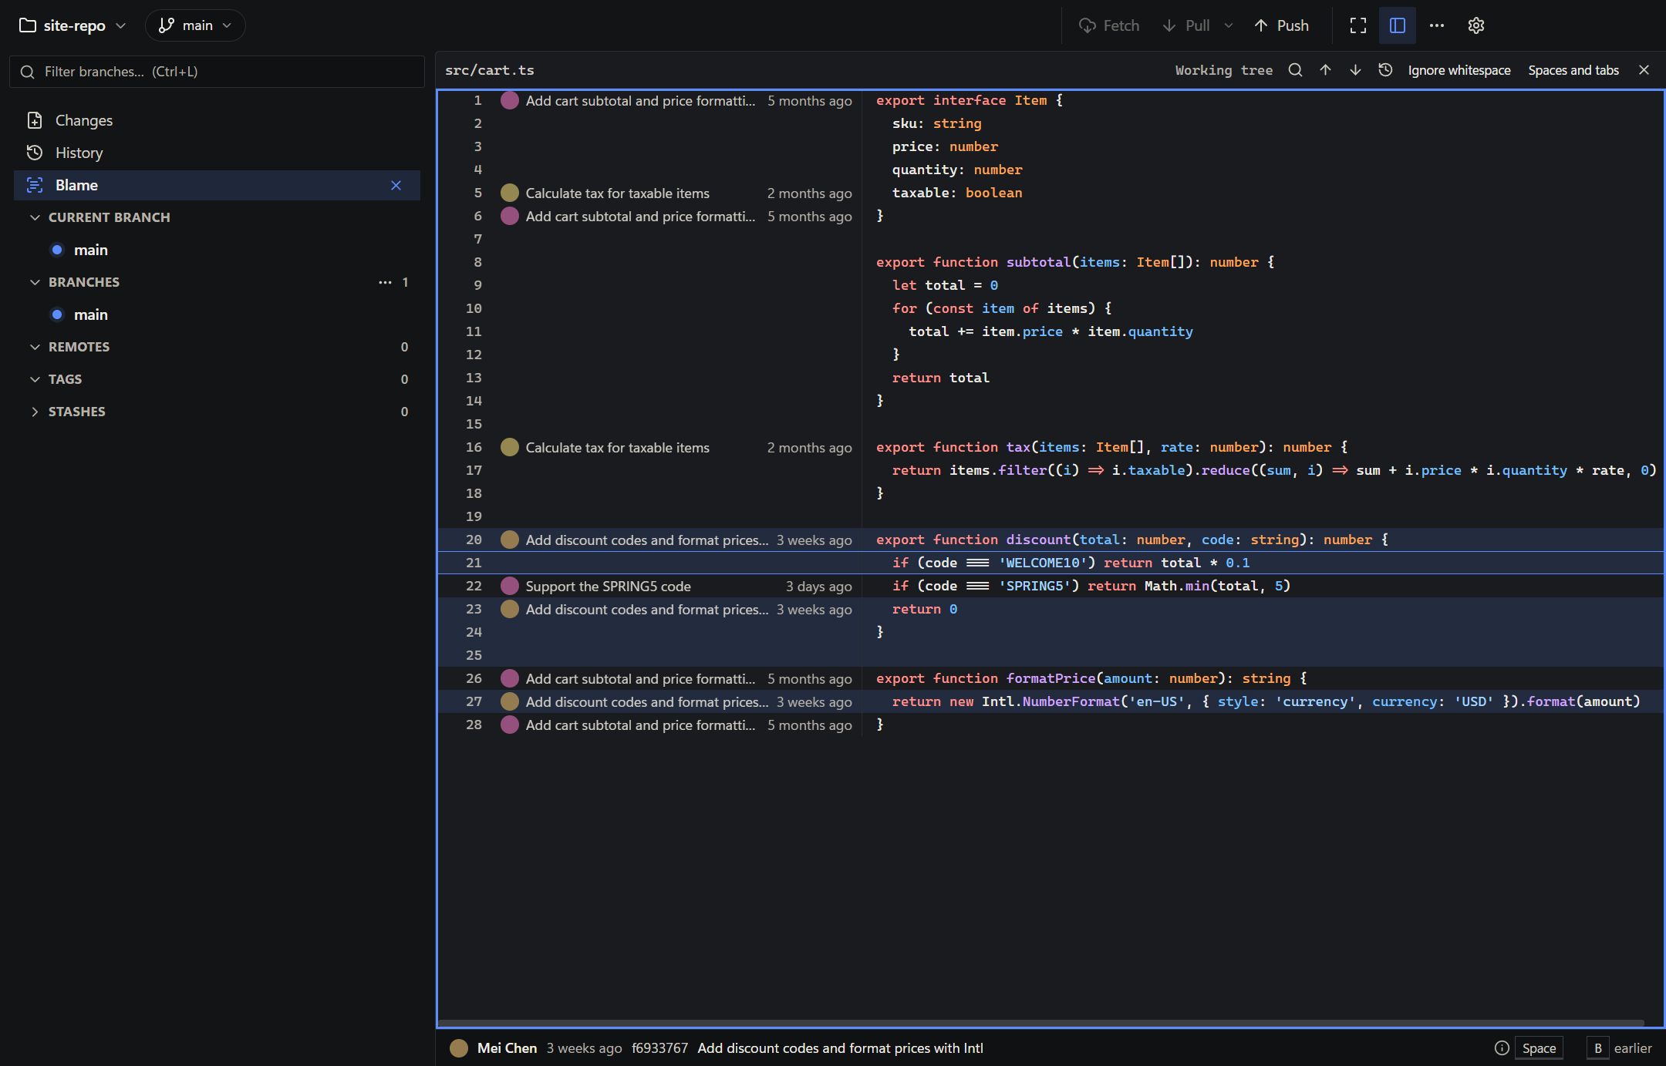This screenshot has height=1066, width=1666.
Task: Click the info icon in status bar
Action: (1502, 1048)
